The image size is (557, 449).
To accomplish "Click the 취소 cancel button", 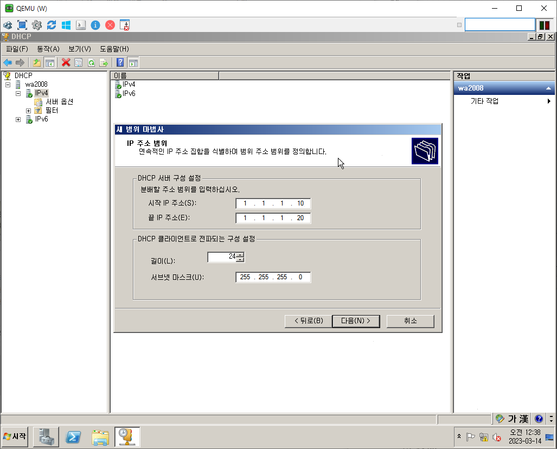I will pos(410,321).
